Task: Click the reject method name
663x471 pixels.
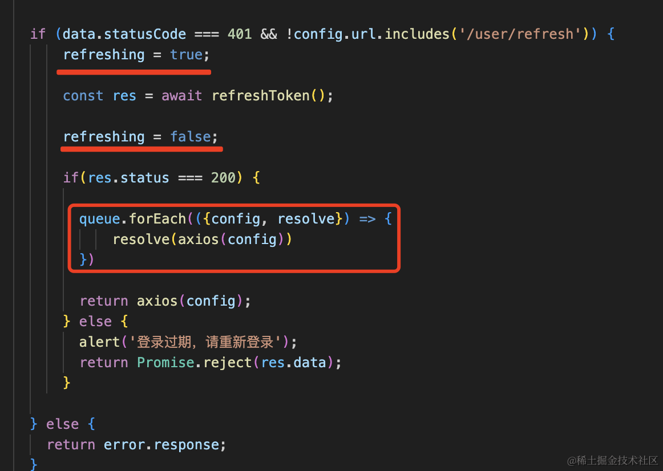Action: point(227,363)
